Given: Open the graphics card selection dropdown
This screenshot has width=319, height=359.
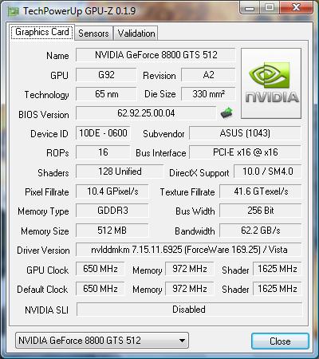Looking at the screenshot, I should (102, 340).
